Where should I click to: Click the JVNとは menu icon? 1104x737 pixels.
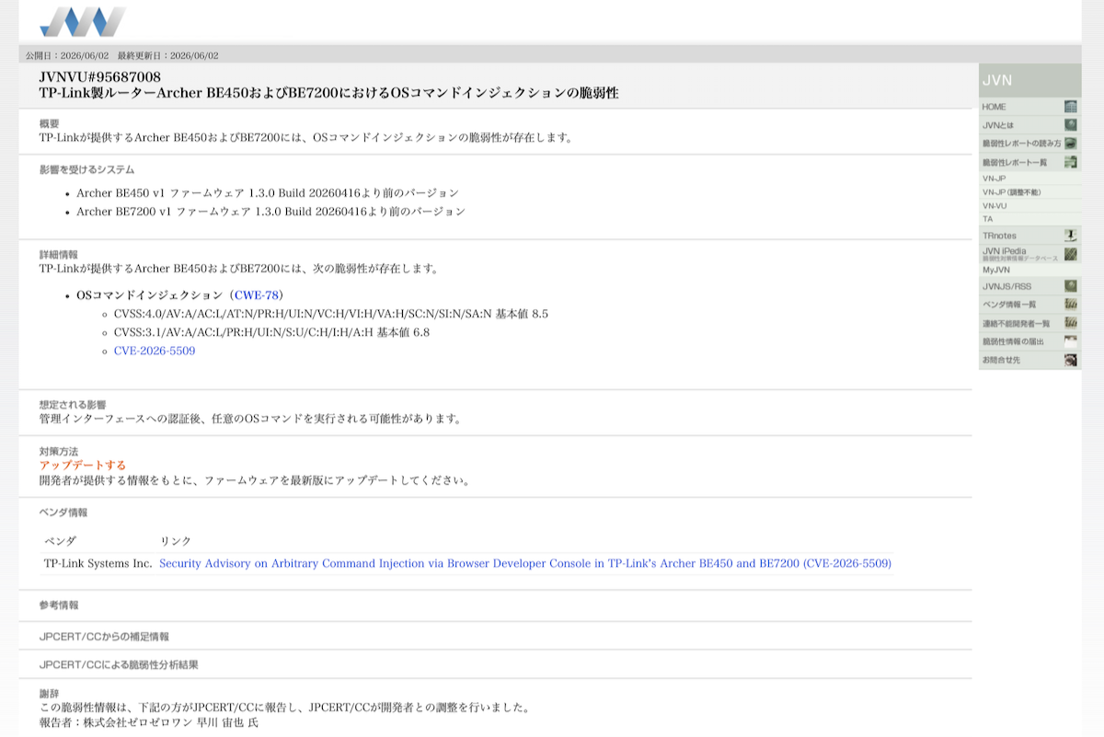[1071, 124]
